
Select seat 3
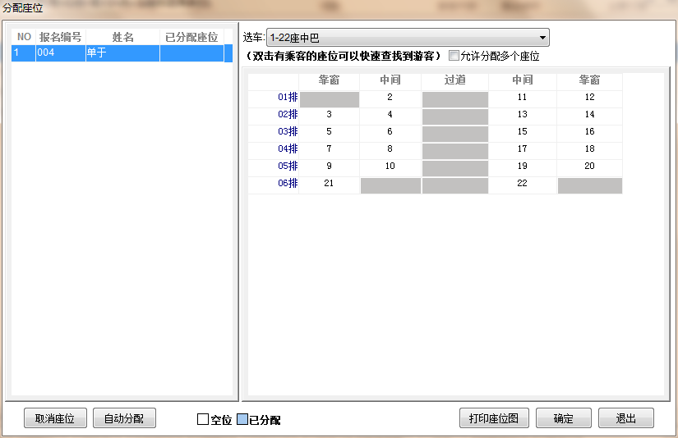click(329, 115)
